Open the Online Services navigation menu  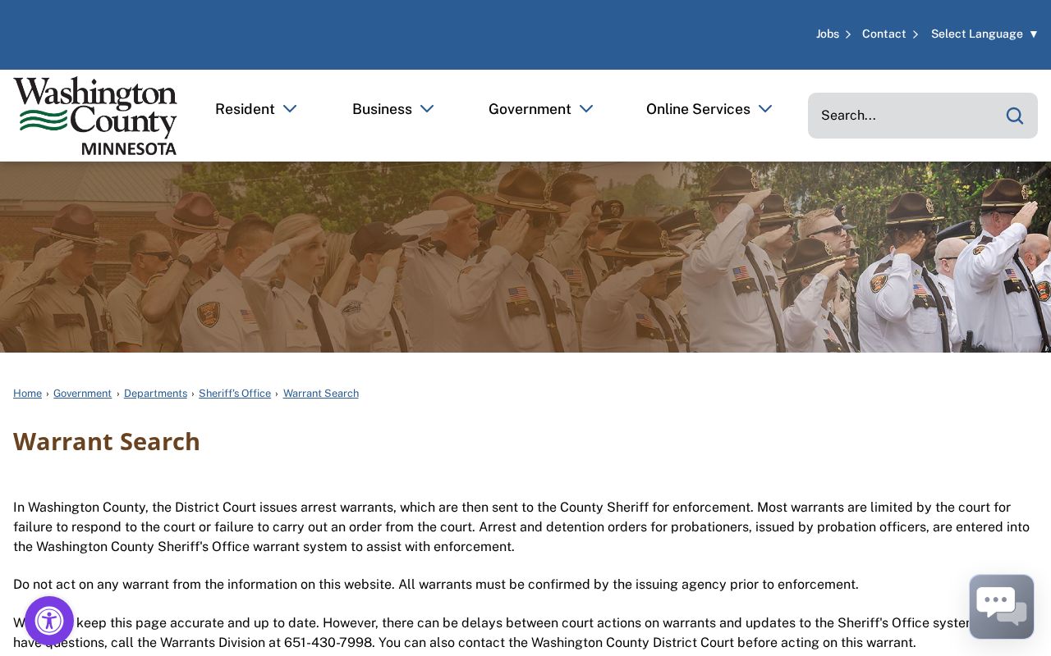[698, 109]
